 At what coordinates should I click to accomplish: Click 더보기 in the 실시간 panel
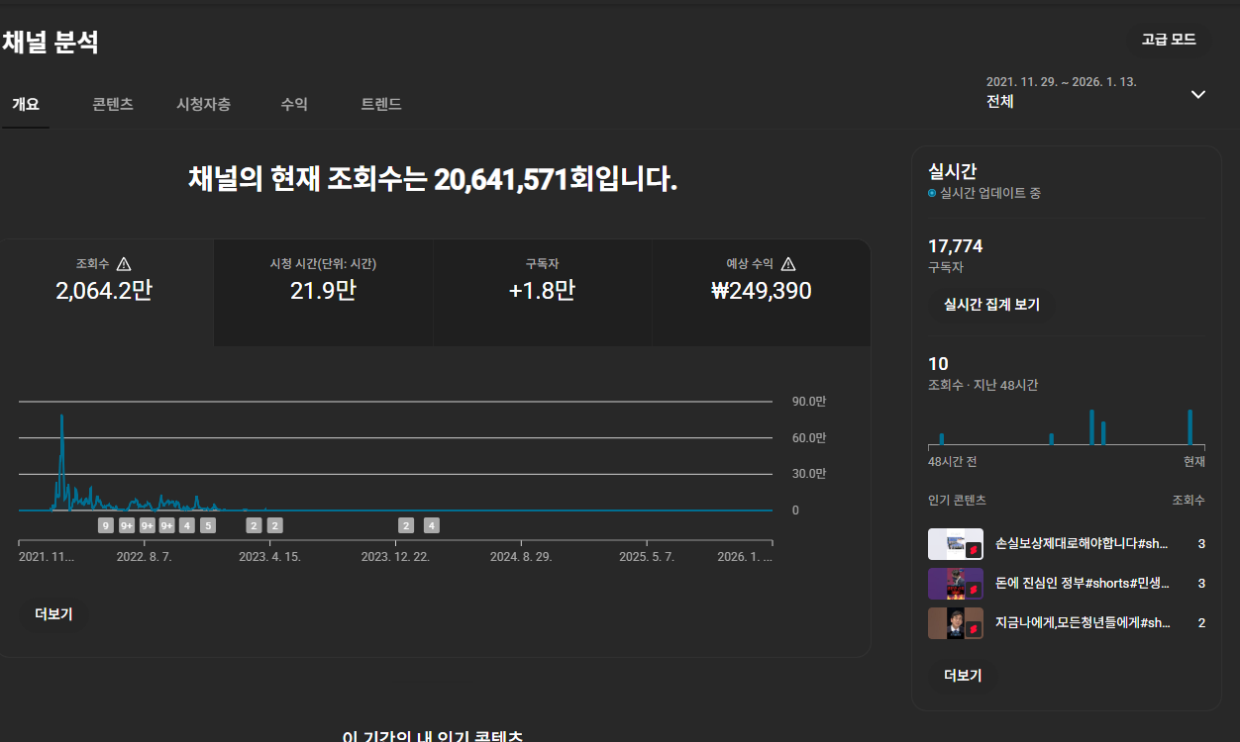(x=963, y=676)
